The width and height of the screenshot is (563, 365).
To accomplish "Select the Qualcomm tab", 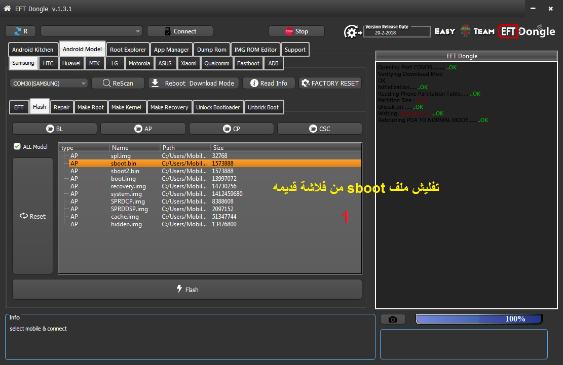I will (x=216, y=63).
